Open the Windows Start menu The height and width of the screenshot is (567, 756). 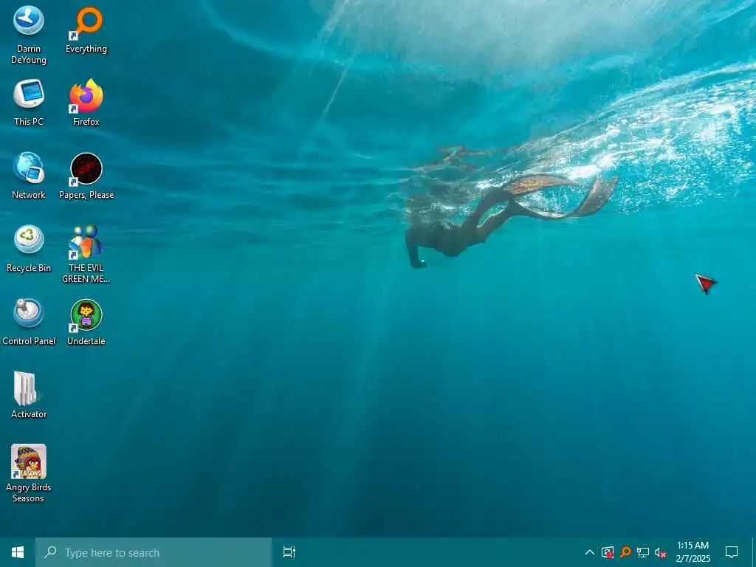click(18, 552)
